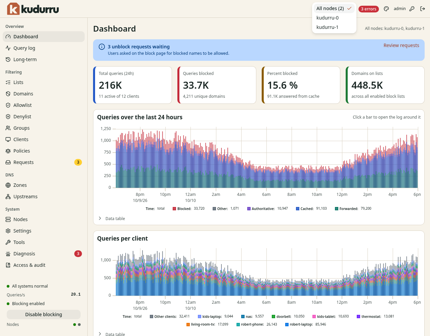Click the Kudurru logo icon
Image resolution: width=430 pixels, height=336 pixels.
pyautogui.click(x=13, y=9)
